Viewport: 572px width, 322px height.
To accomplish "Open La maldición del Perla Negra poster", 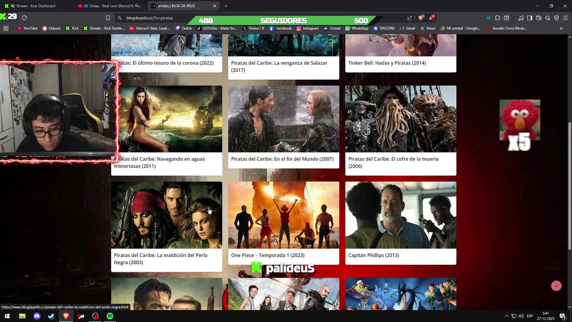I will click(x=167, y=215).
